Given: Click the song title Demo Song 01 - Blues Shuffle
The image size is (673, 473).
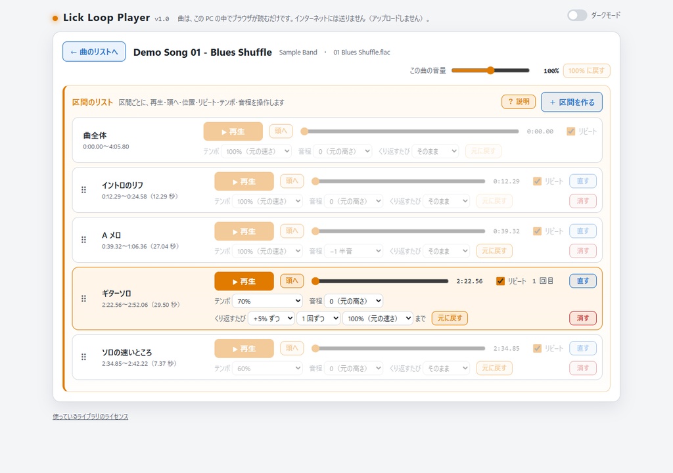Looking at the screenshot, I should click(202, 53).
